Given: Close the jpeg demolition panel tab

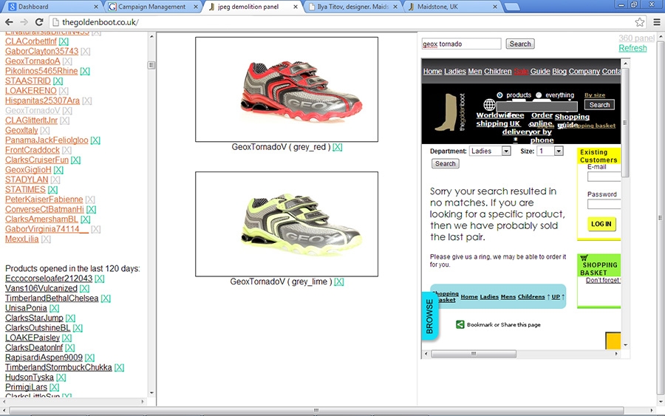Looking at the screenshot, I should (296, 7).
